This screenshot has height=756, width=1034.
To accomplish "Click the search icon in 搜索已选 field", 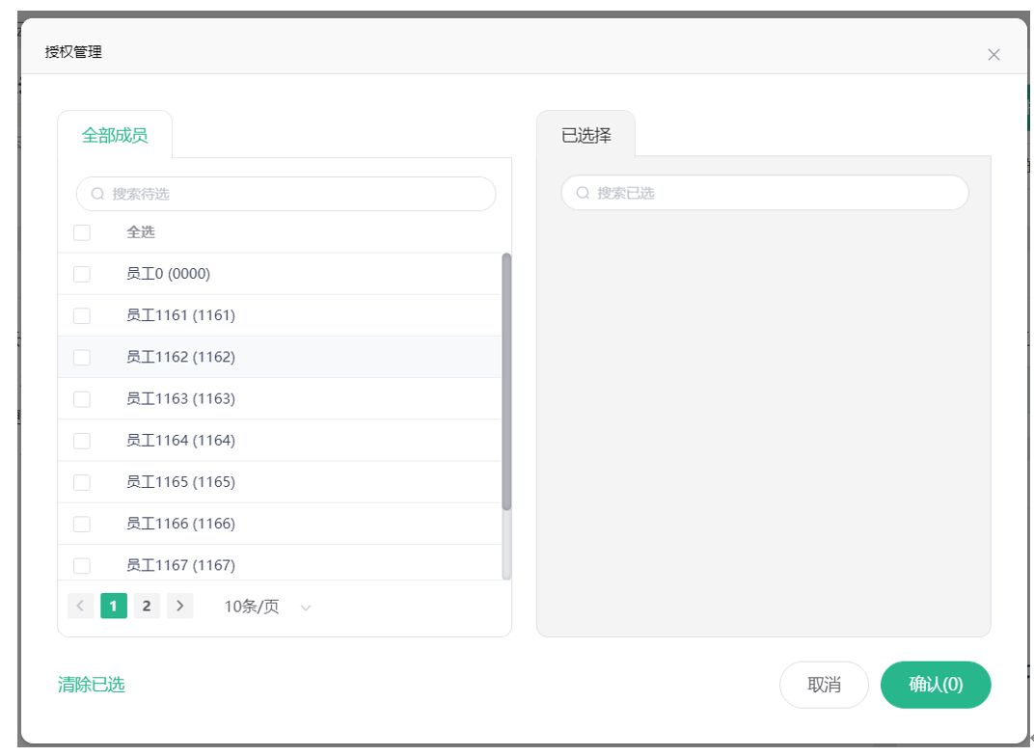I will click(583, 193).
